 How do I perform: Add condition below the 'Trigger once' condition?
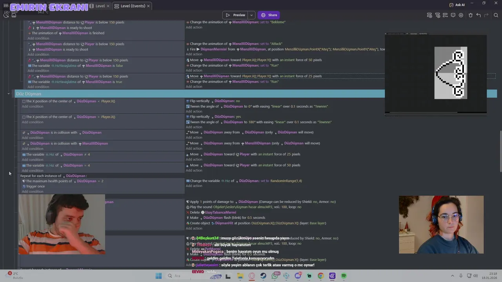[x=33, y=192]
